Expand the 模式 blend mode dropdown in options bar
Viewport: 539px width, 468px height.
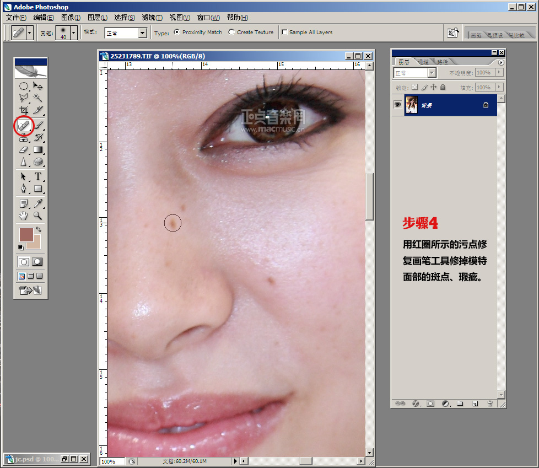coord(142,33)
